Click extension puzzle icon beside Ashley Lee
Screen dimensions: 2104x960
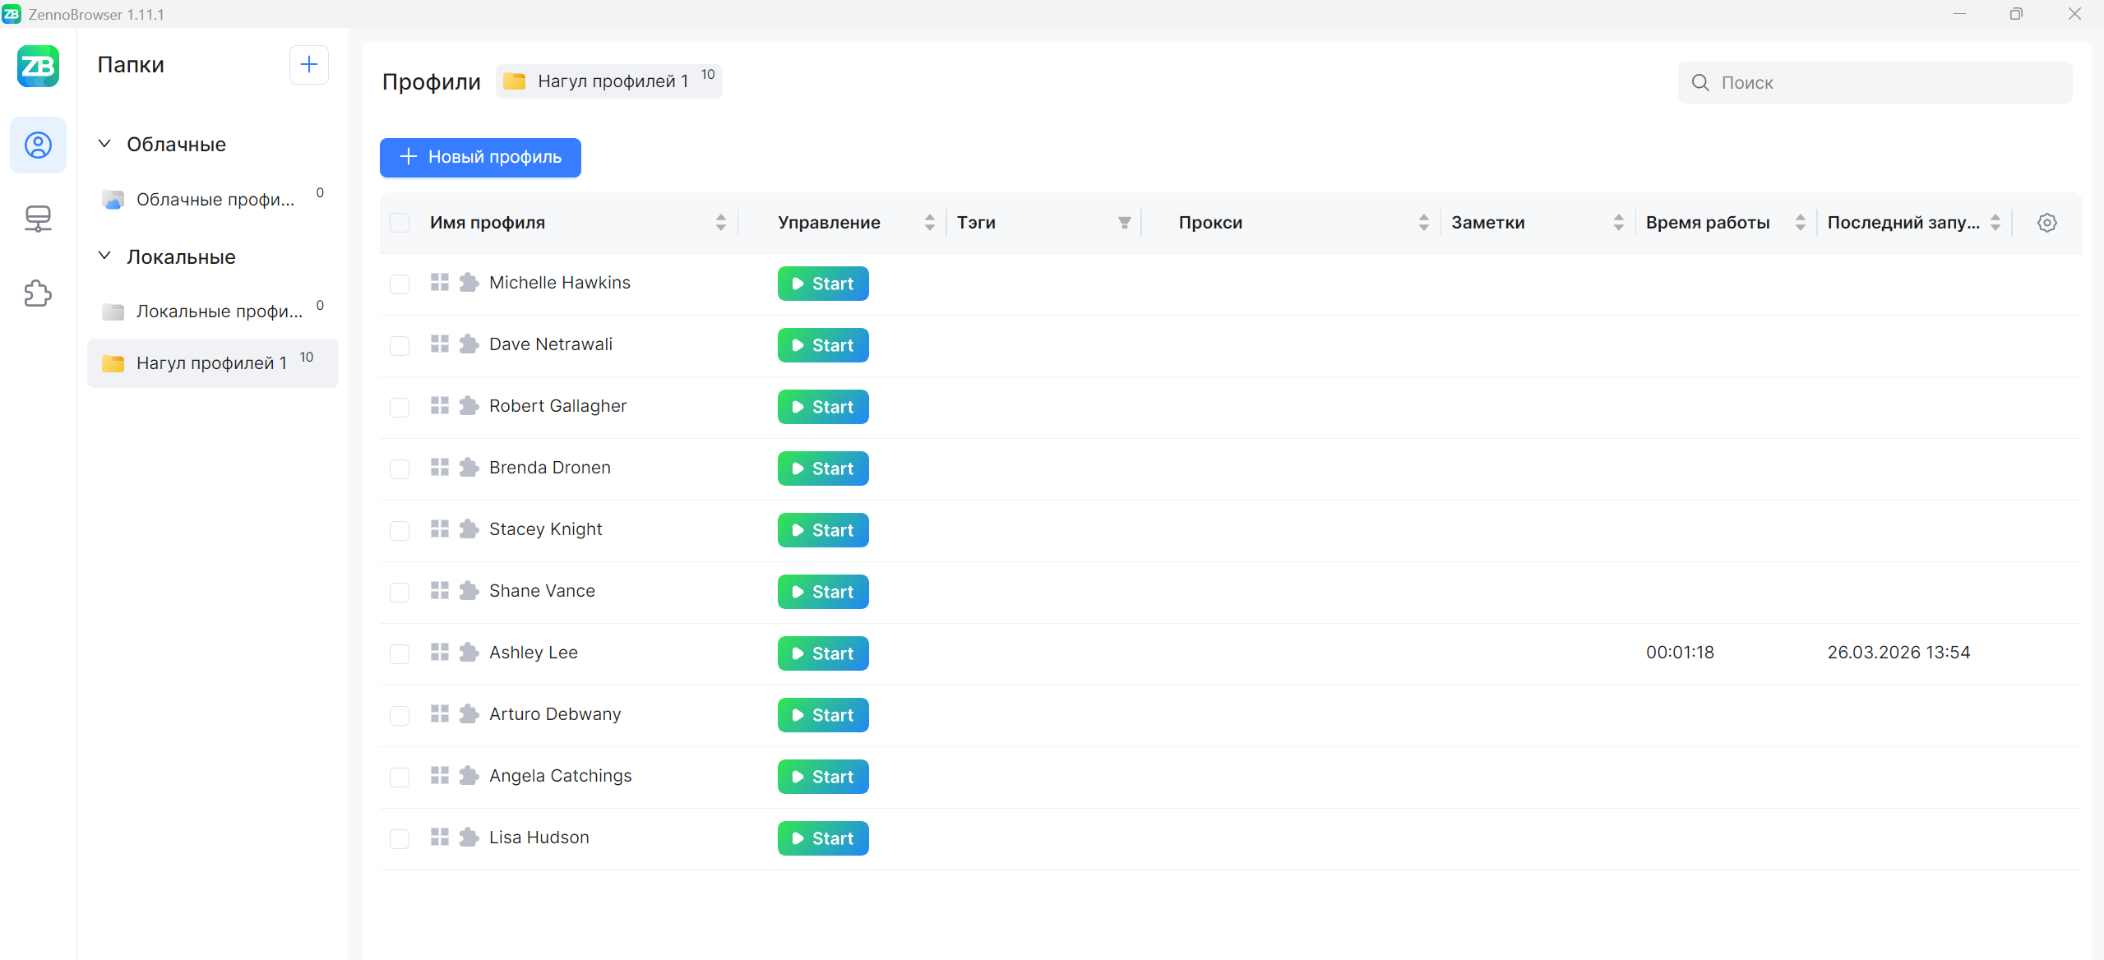469,653
